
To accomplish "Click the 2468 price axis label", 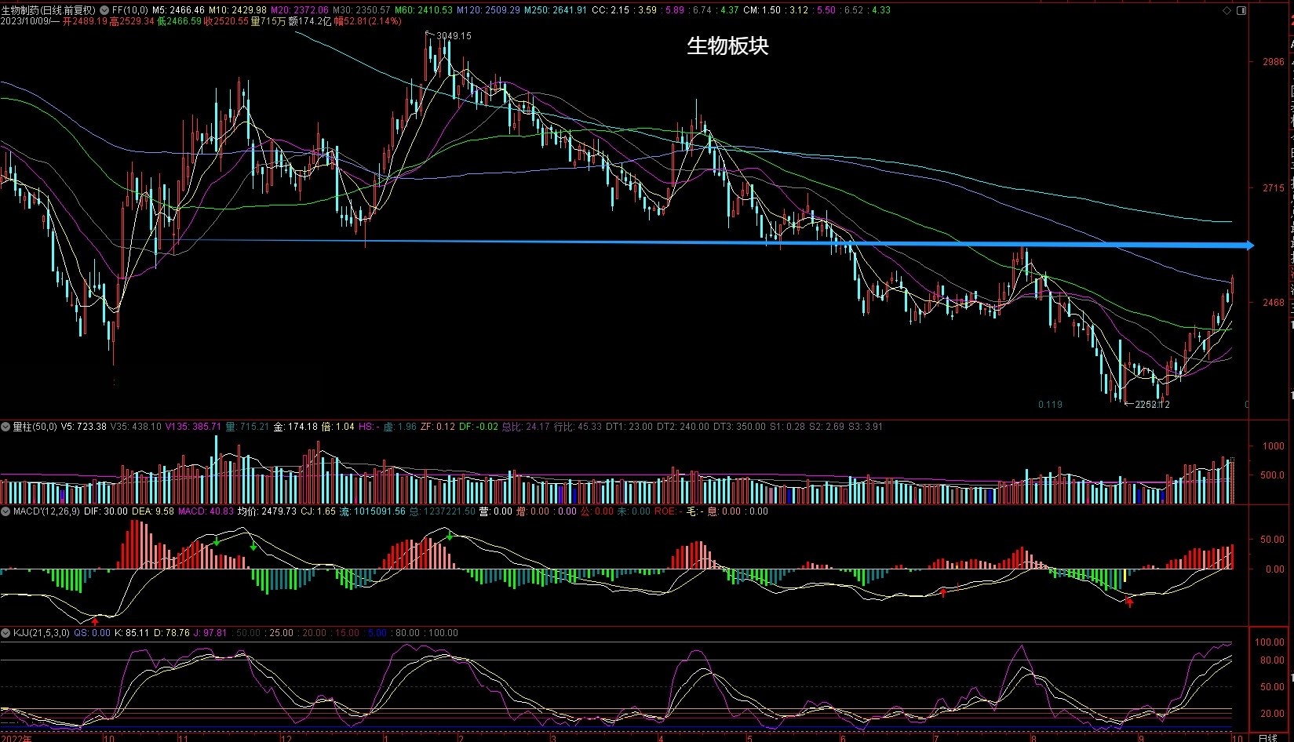I will pos(1274,303).
